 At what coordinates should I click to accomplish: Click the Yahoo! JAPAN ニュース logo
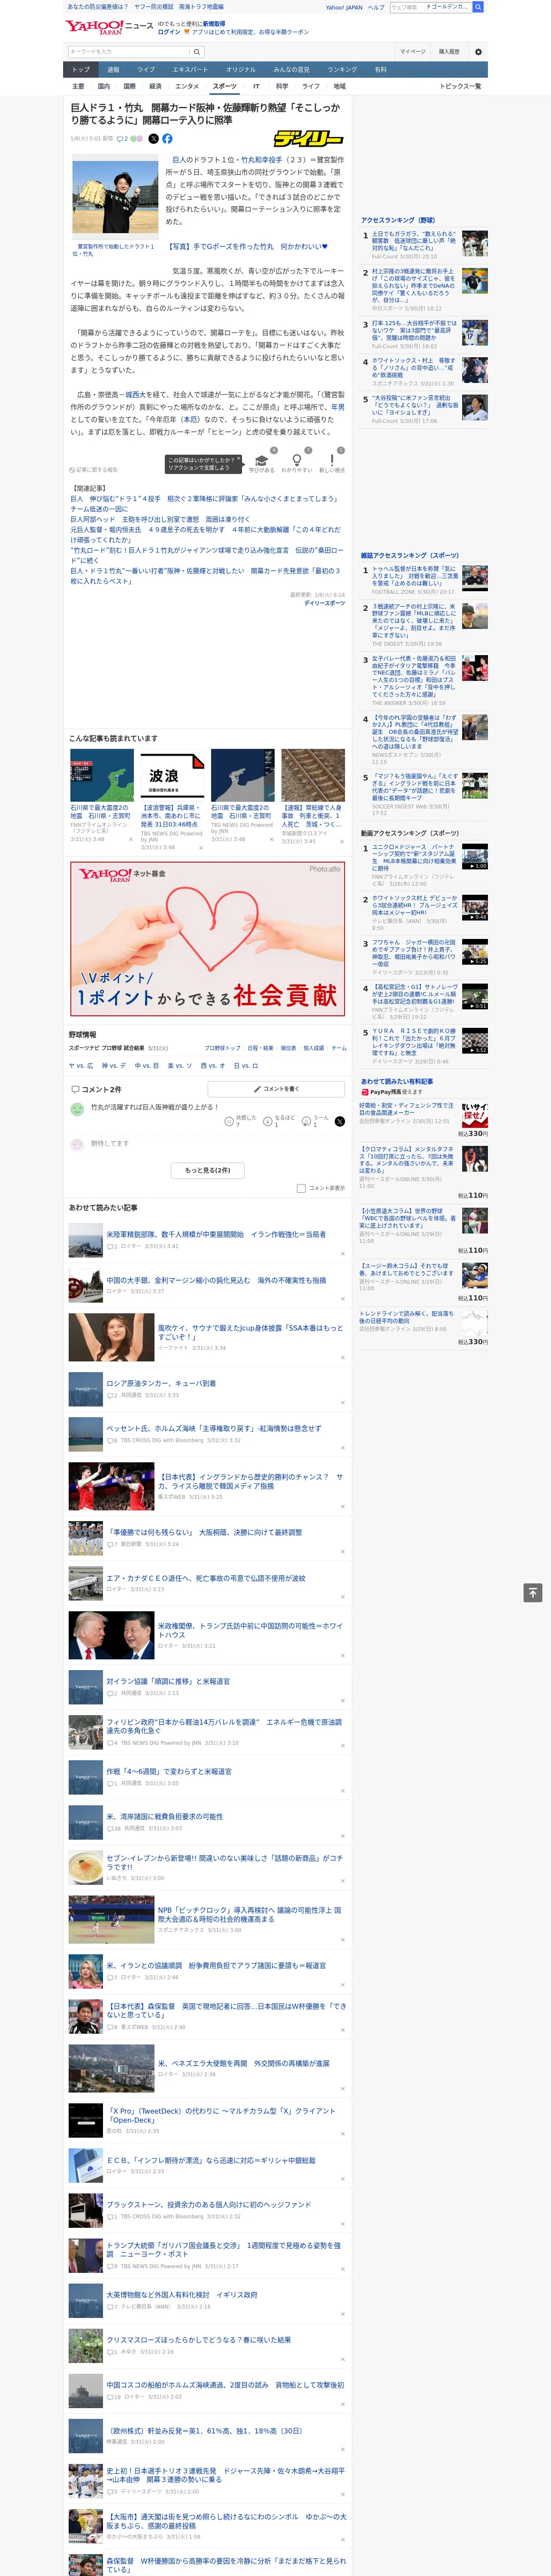(x=109, y=27)
